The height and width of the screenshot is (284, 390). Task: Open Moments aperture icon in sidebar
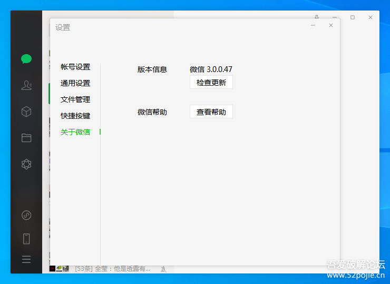click(26, 164)
